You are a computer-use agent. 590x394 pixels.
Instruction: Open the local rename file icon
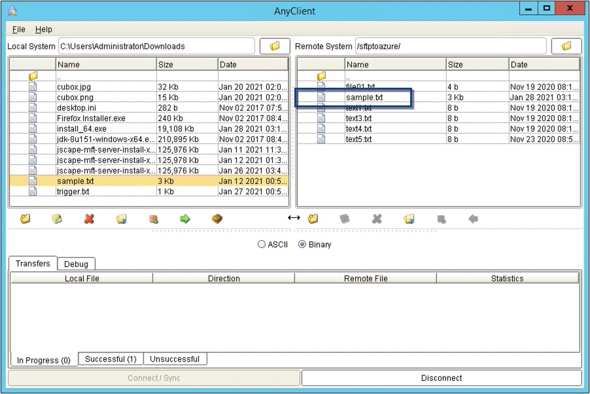click(x=58, y=219)
